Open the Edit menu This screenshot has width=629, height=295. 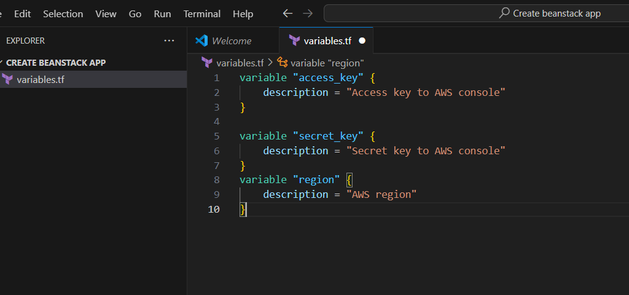(23, 14)
